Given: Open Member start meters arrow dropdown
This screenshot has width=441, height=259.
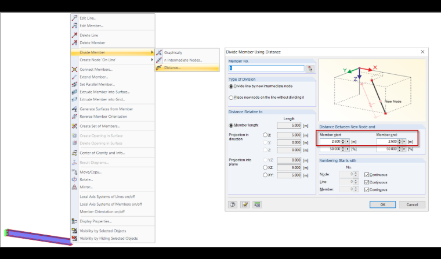Looking at the screenshot, I should coord(348,142).
